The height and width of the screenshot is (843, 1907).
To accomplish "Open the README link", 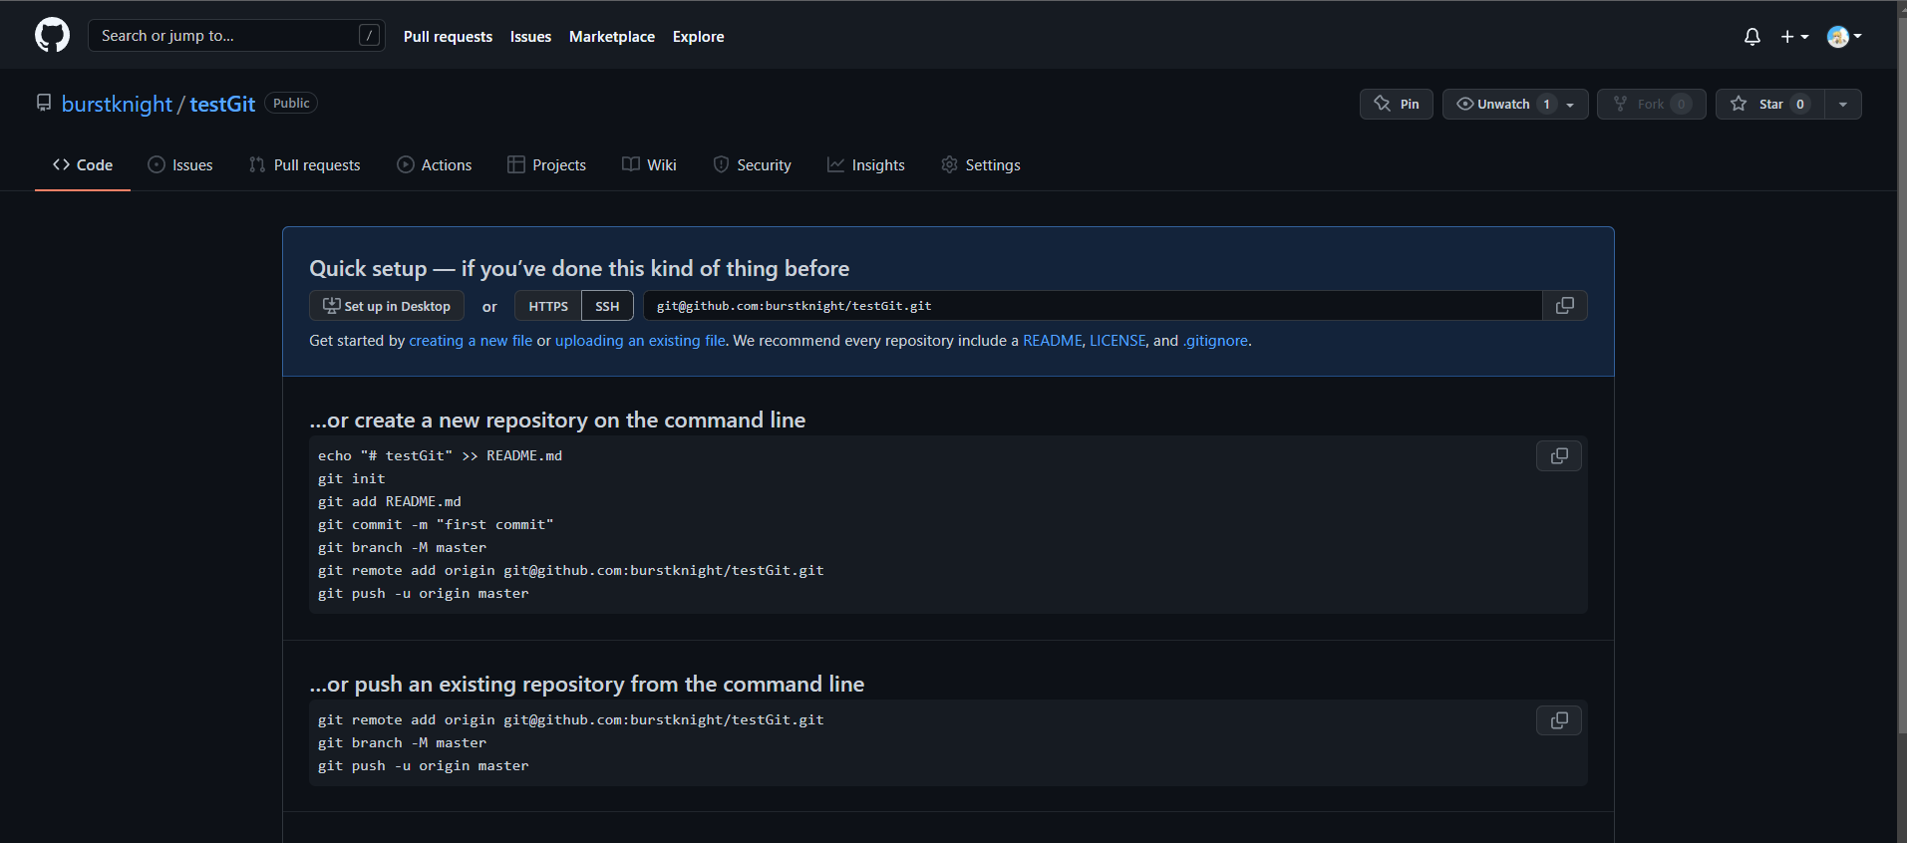I will (1052, 341).
